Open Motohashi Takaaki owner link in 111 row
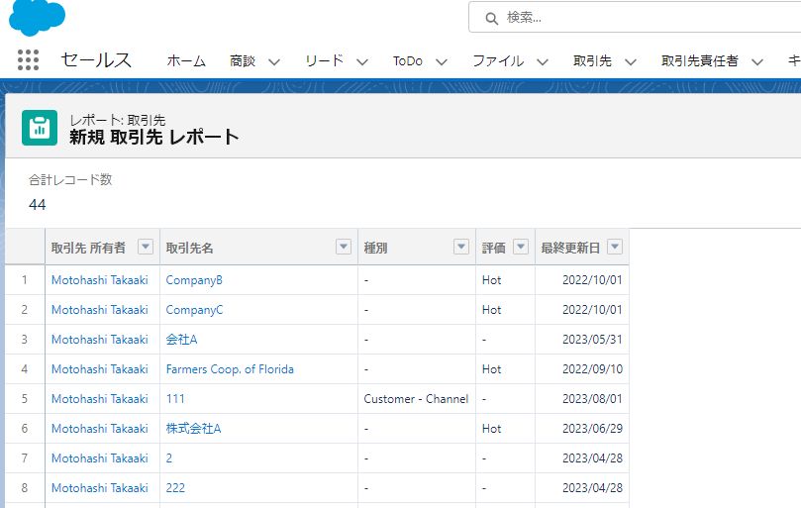Image resolution: width=801 pixels, height=508 pixels. 100,399
